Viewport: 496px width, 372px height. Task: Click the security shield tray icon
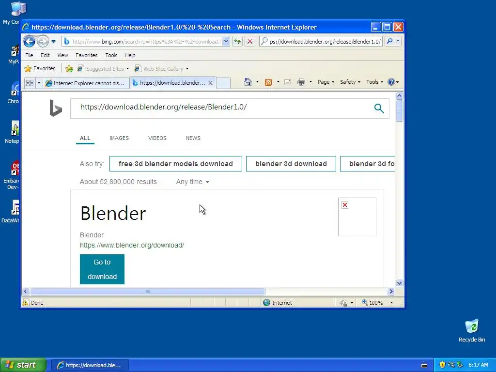pyautogui.click(x=442, y=365)
